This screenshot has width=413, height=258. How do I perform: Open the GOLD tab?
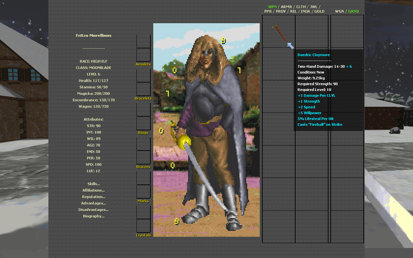coord(319,11)
